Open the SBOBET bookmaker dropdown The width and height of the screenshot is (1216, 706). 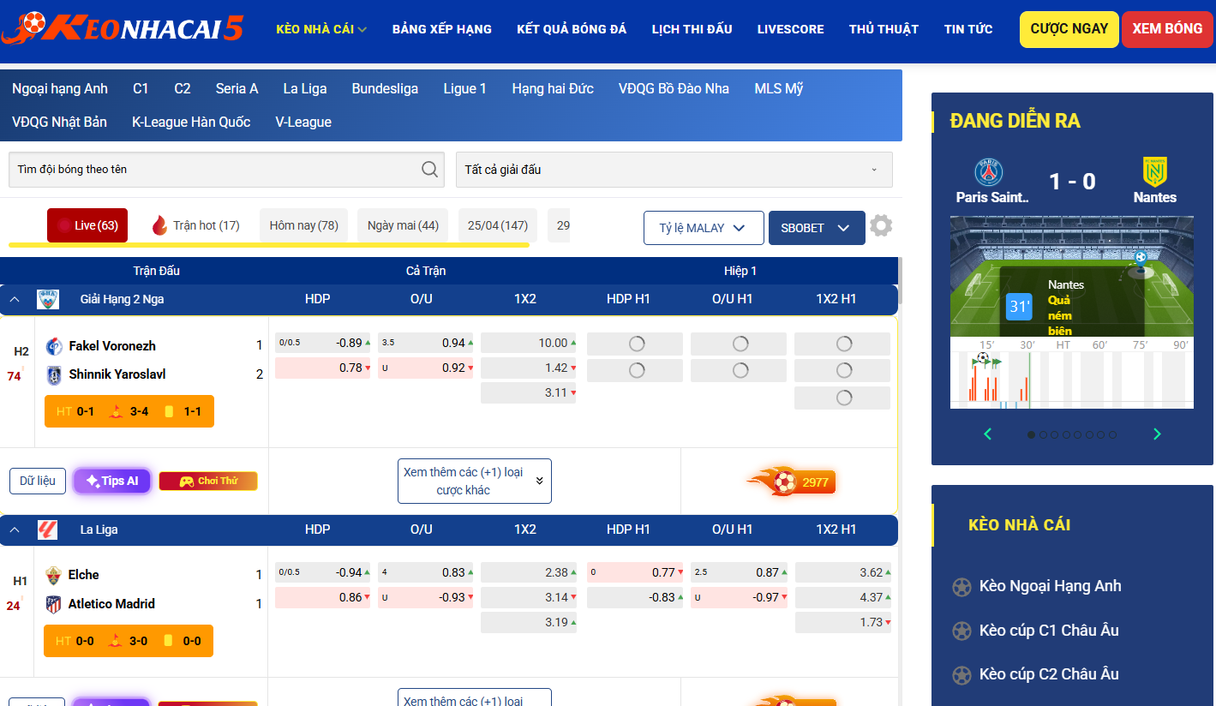(817, 228)
